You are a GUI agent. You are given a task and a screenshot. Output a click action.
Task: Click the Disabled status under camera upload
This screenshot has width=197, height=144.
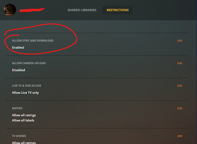(x=19, y=70)
